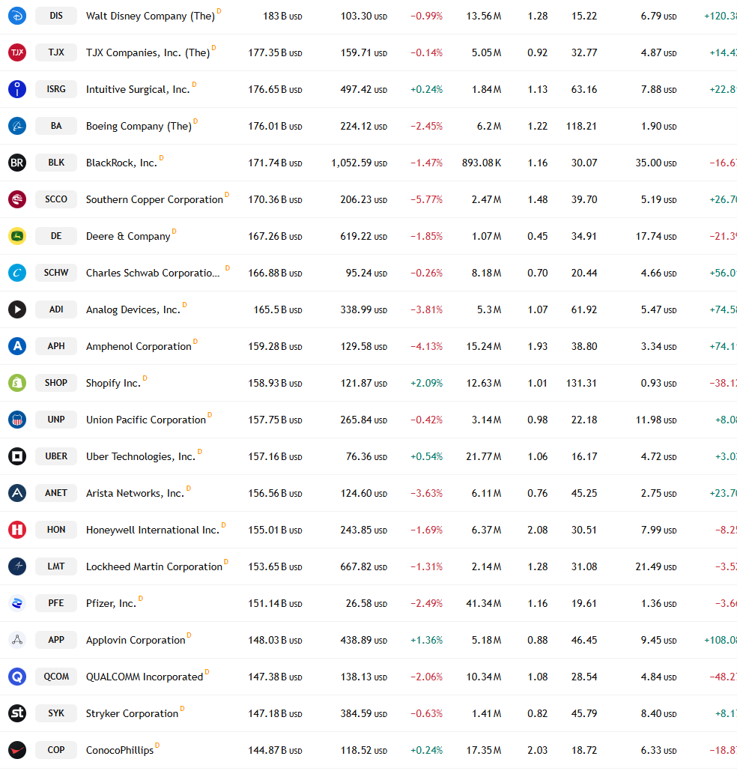Click the Southern Copper logo icon

pos(17,199)
